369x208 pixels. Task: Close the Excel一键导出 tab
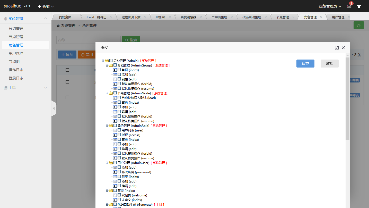click(111, 17)
